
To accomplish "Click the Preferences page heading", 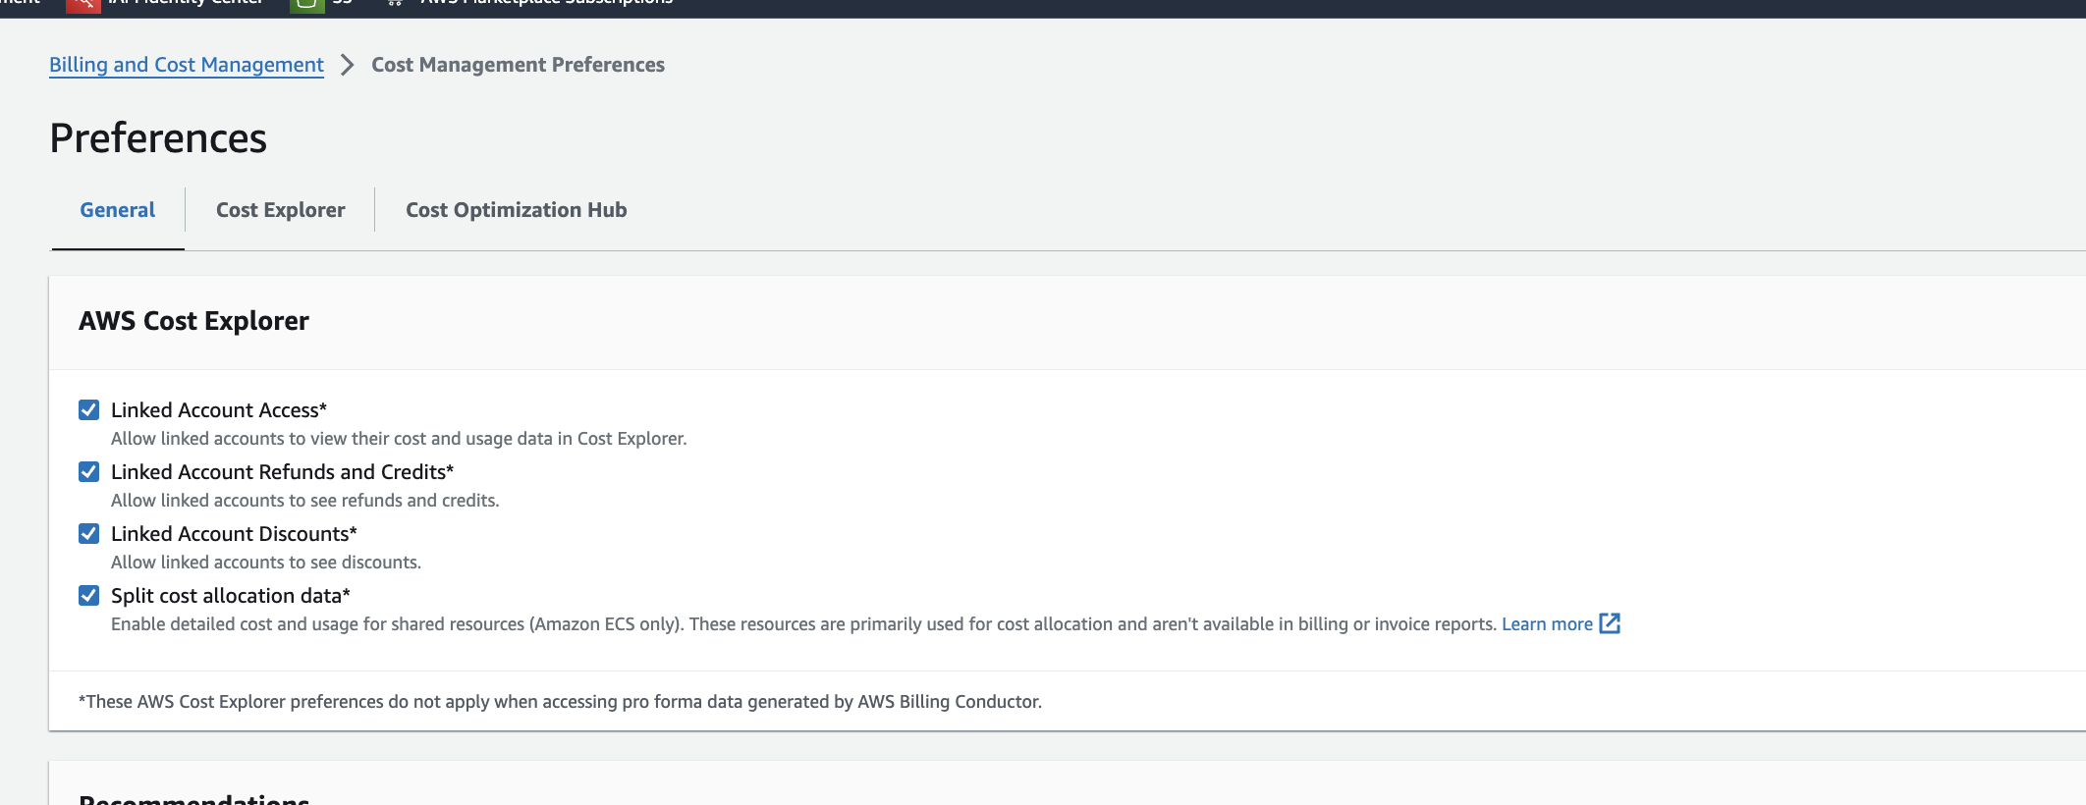I will (158, 138).
